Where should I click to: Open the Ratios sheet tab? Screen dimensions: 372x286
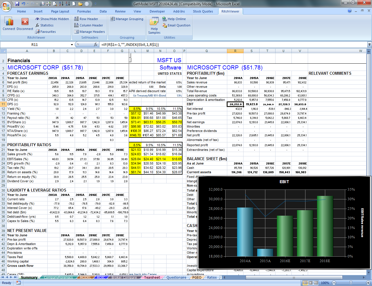212,278
